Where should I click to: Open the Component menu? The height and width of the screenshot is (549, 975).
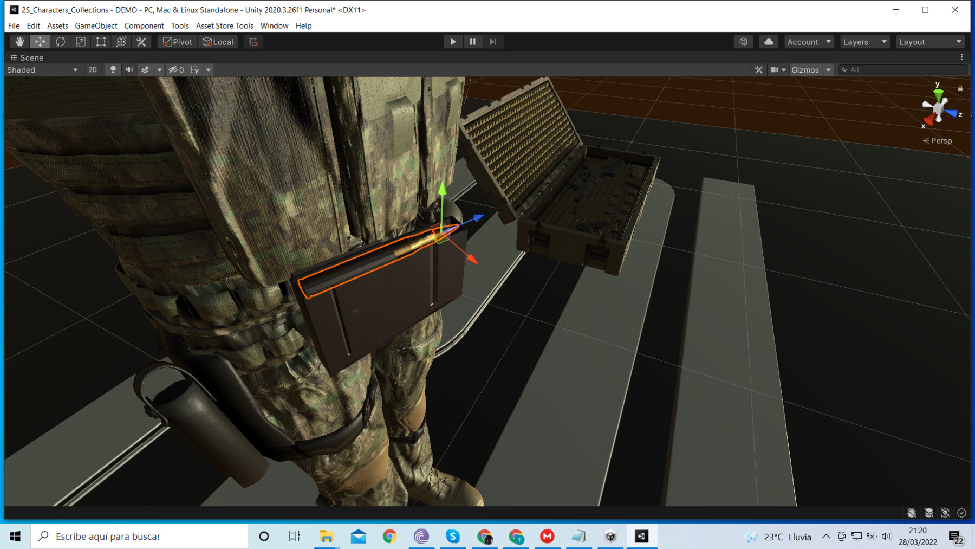[x=144, y=25]
